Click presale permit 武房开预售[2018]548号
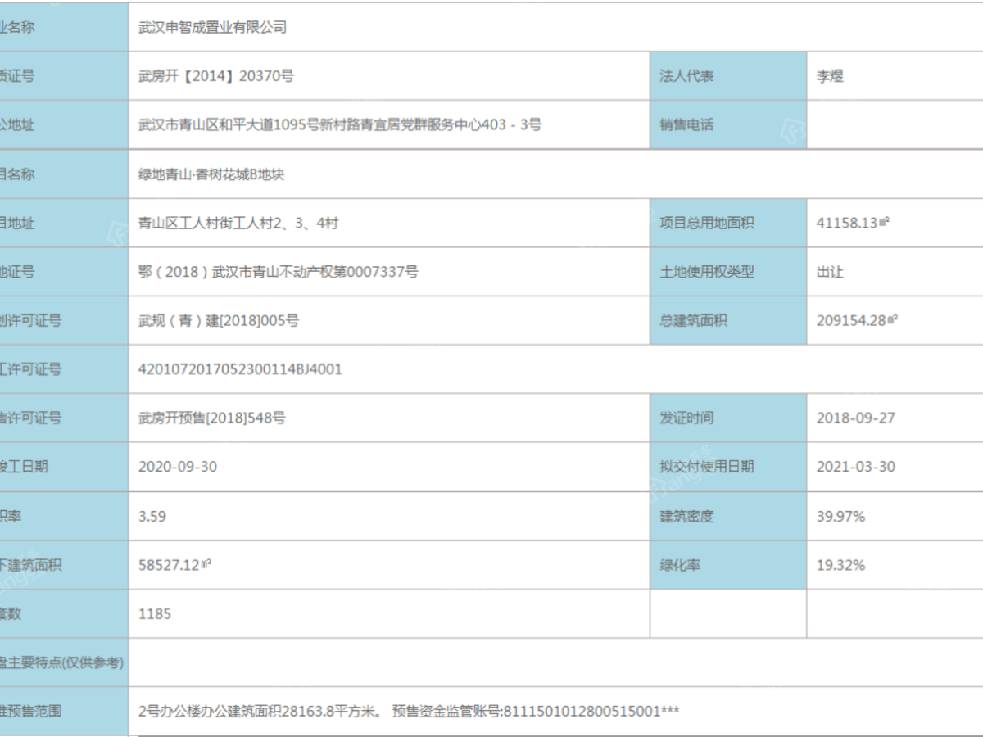Image resolution: width=983 pixels, height=737 pixels. (212, 418)
